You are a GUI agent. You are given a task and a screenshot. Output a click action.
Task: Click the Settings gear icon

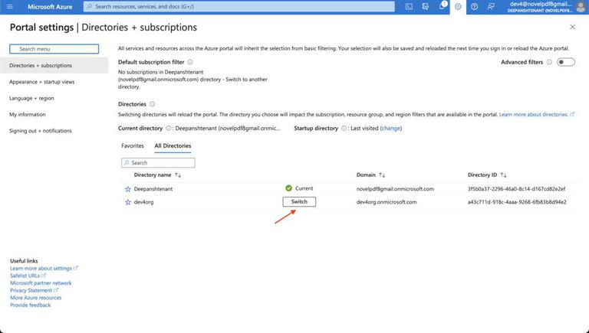click(x=458, y=7)
